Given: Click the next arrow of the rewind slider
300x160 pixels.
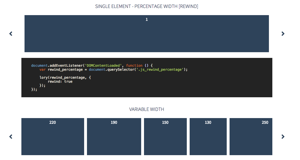Looking at the screenshot, I should click(x=283, y=34).
